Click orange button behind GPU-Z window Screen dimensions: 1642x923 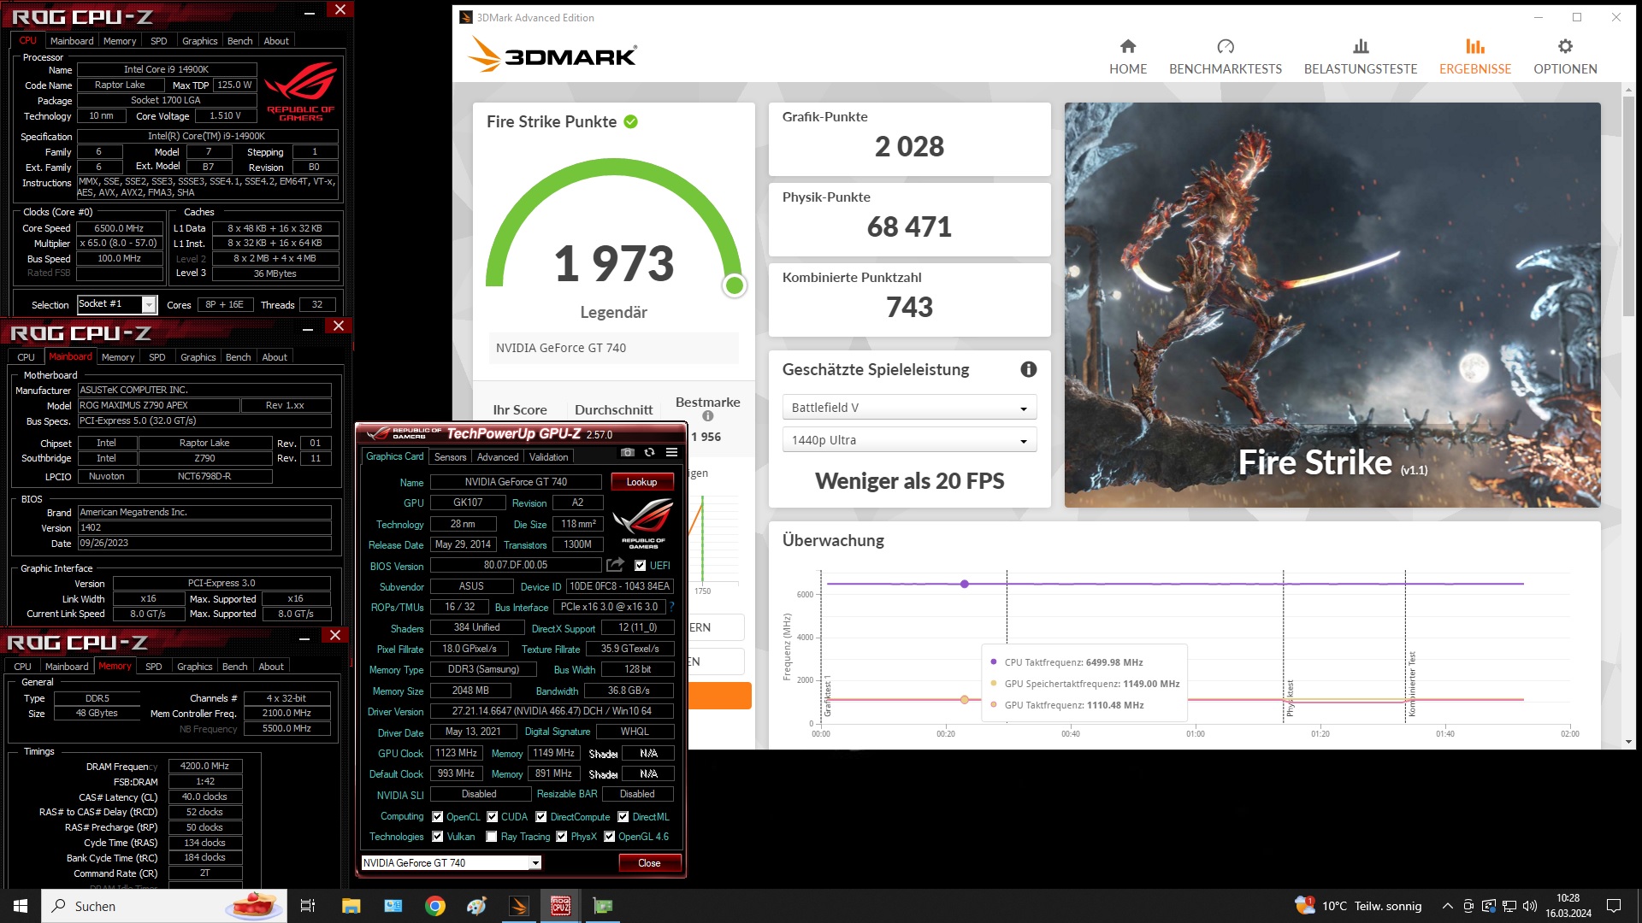coord(719,696)
